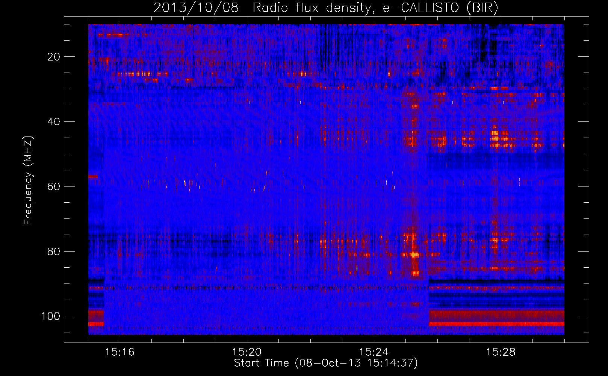Click the plot title "2013/10/08 Radio flux density, e-CALLISTO (BIR)"
Viewport: 608px width, 376px height.
coord(326,8)
